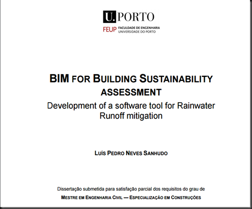Screen dimensions: 252x209
Task: Select the Universidade do Porto text
Action: (137, 32)
